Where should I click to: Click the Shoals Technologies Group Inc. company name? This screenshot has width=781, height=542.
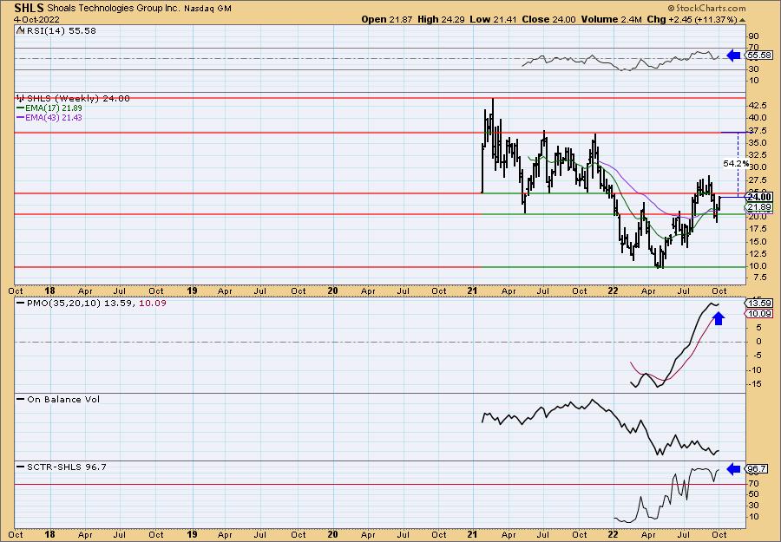(113, 9)
